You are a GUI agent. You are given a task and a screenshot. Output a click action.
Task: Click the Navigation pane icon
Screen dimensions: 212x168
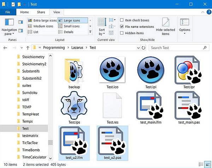point(9,22)
